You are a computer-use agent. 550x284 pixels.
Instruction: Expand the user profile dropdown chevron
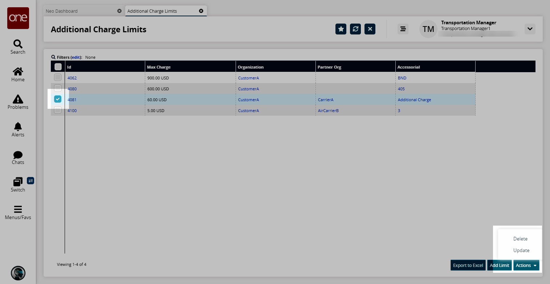[530, 29]
